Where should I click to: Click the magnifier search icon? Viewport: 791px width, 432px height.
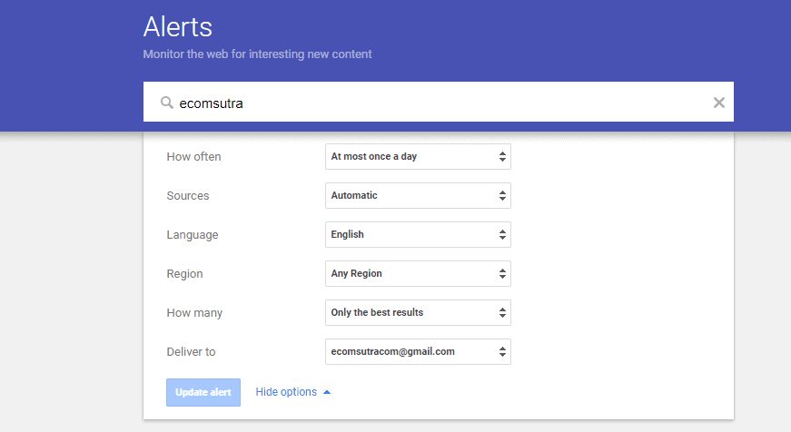coord(167,103)
